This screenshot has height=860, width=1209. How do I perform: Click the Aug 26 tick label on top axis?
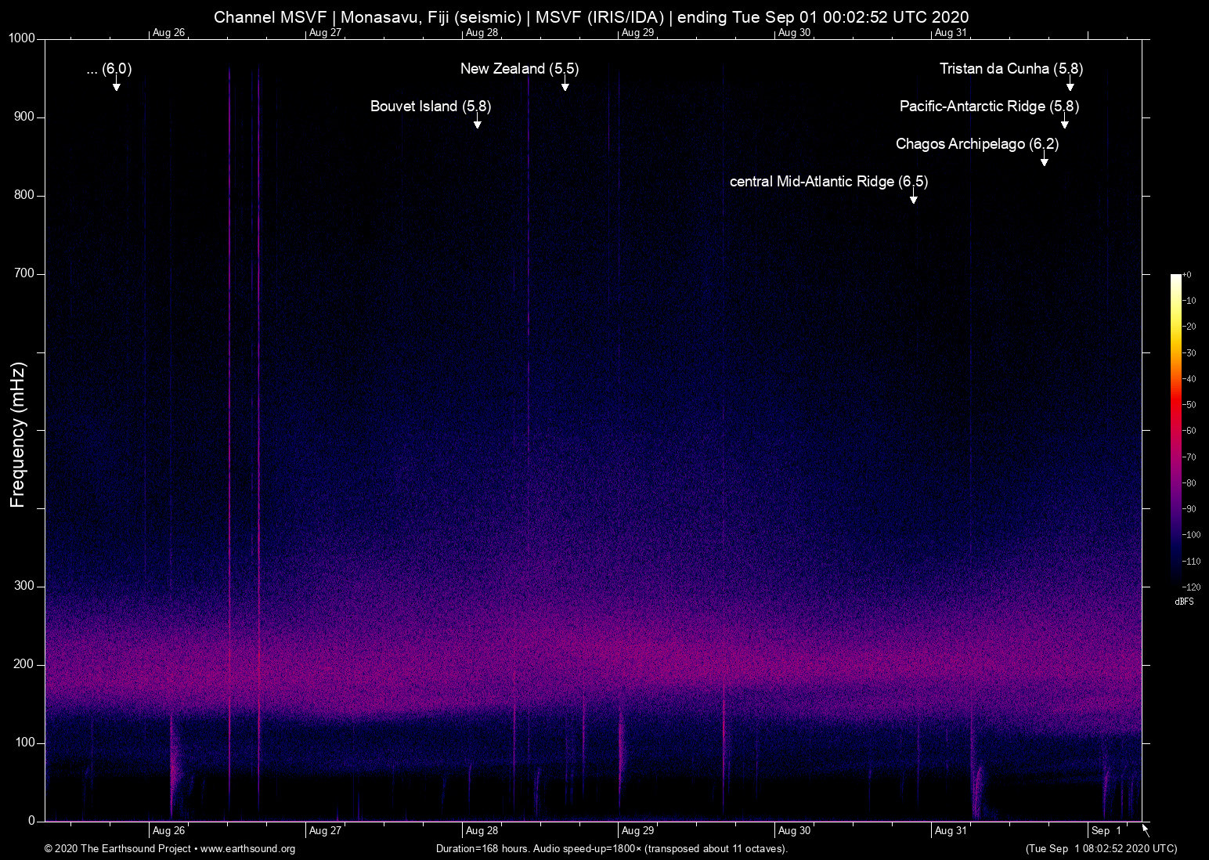(168, 33)
